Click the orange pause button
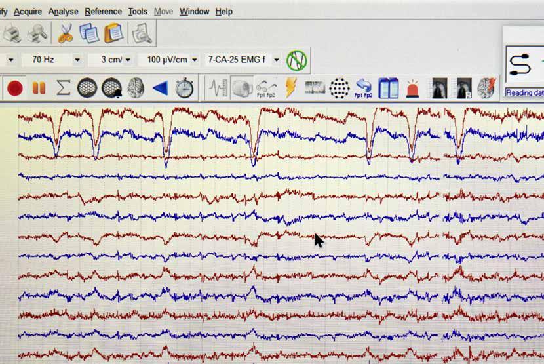544x364 pixels. click(39, 88)
